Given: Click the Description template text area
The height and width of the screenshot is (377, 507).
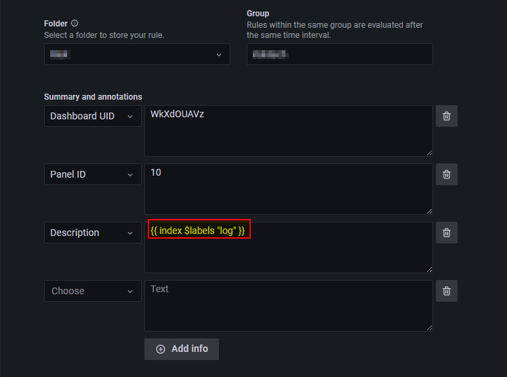Looking at the screenshot, I should pyautogui.click(x=289, y=247).
